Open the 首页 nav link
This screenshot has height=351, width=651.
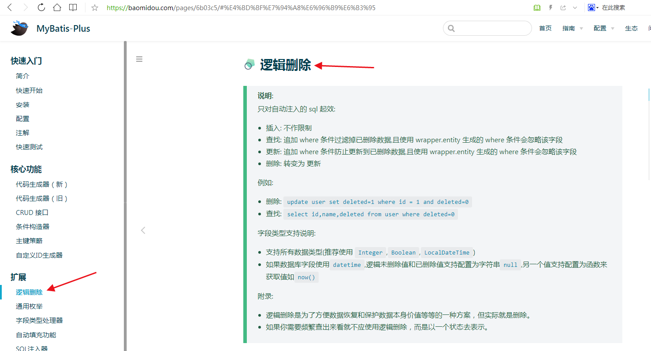(545, 28)
